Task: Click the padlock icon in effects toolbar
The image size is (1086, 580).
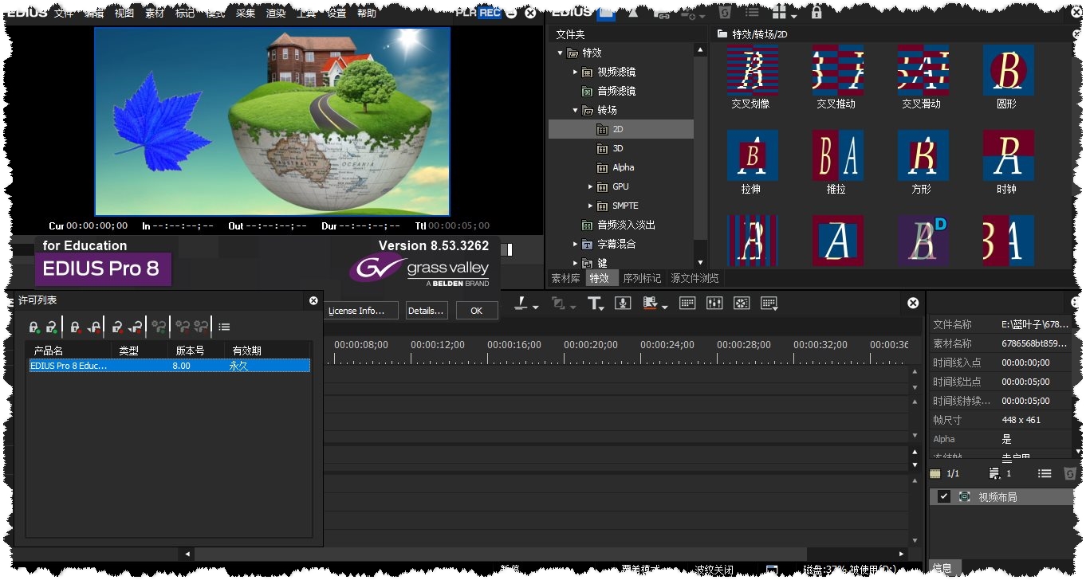Action: point(816,14)
